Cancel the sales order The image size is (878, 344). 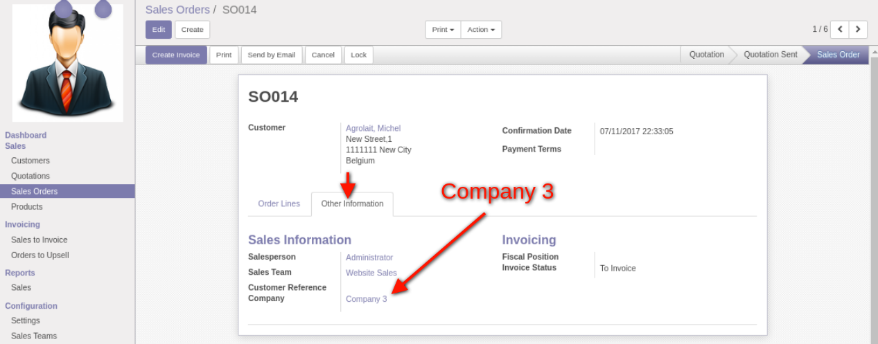323,55
